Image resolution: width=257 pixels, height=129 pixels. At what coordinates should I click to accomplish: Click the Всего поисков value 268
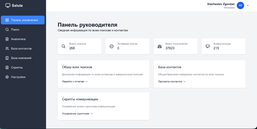click(x=72, y=48)
